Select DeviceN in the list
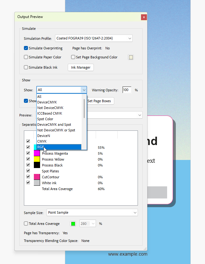 pos(59,136)
